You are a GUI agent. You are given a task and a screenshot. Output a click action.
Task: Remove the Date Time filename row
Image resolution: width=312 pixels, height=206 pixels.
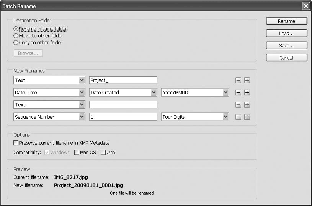click(238, 92)
